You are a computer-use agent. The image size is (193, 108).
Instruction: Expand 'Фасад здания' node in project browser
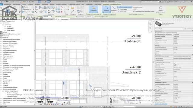(x=5, y=30)
